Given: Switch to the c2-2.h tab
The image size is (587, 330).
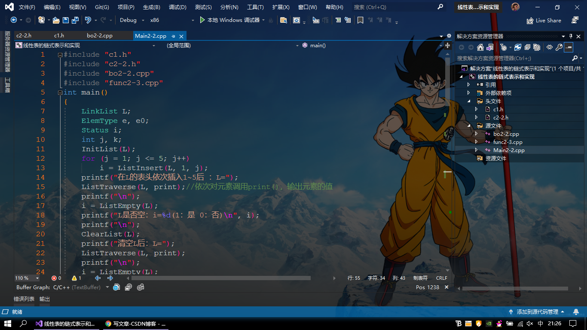Looking at the screenshot, I should [x=24, y=36].
